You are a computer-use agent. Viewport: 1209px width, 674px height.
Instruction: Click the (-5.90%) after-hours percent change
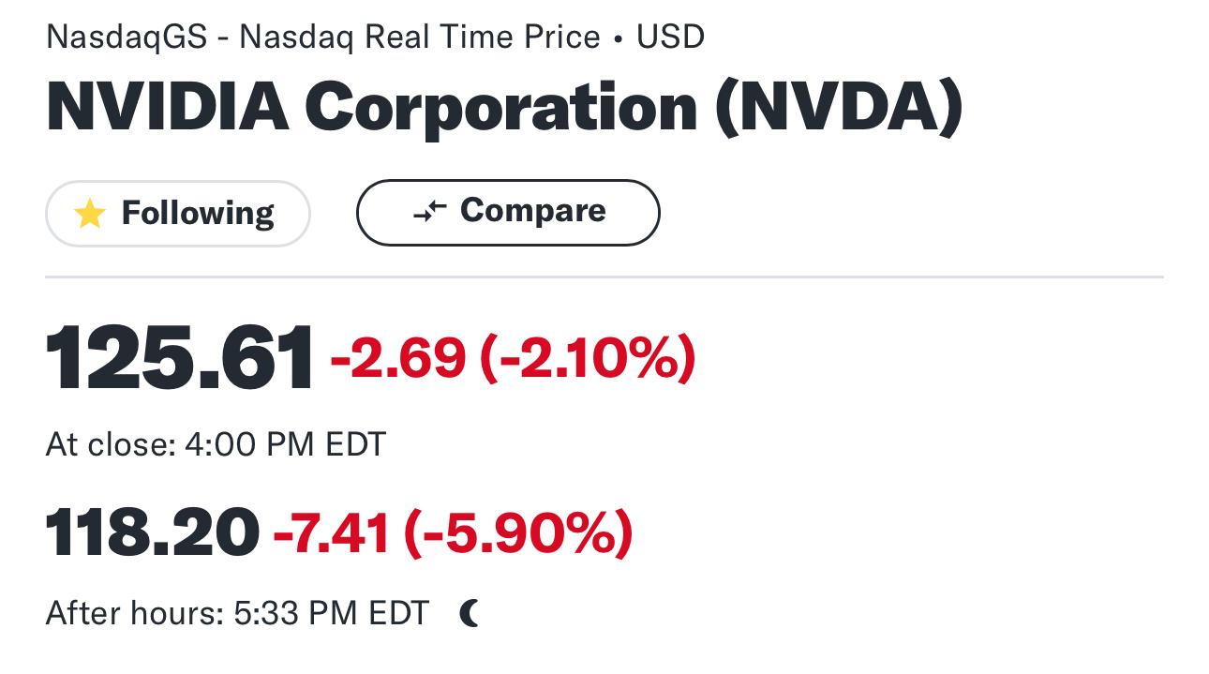click(518, 533)
